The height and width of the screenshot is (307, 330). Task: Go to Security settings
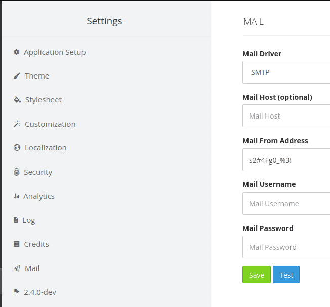(38, 172)
